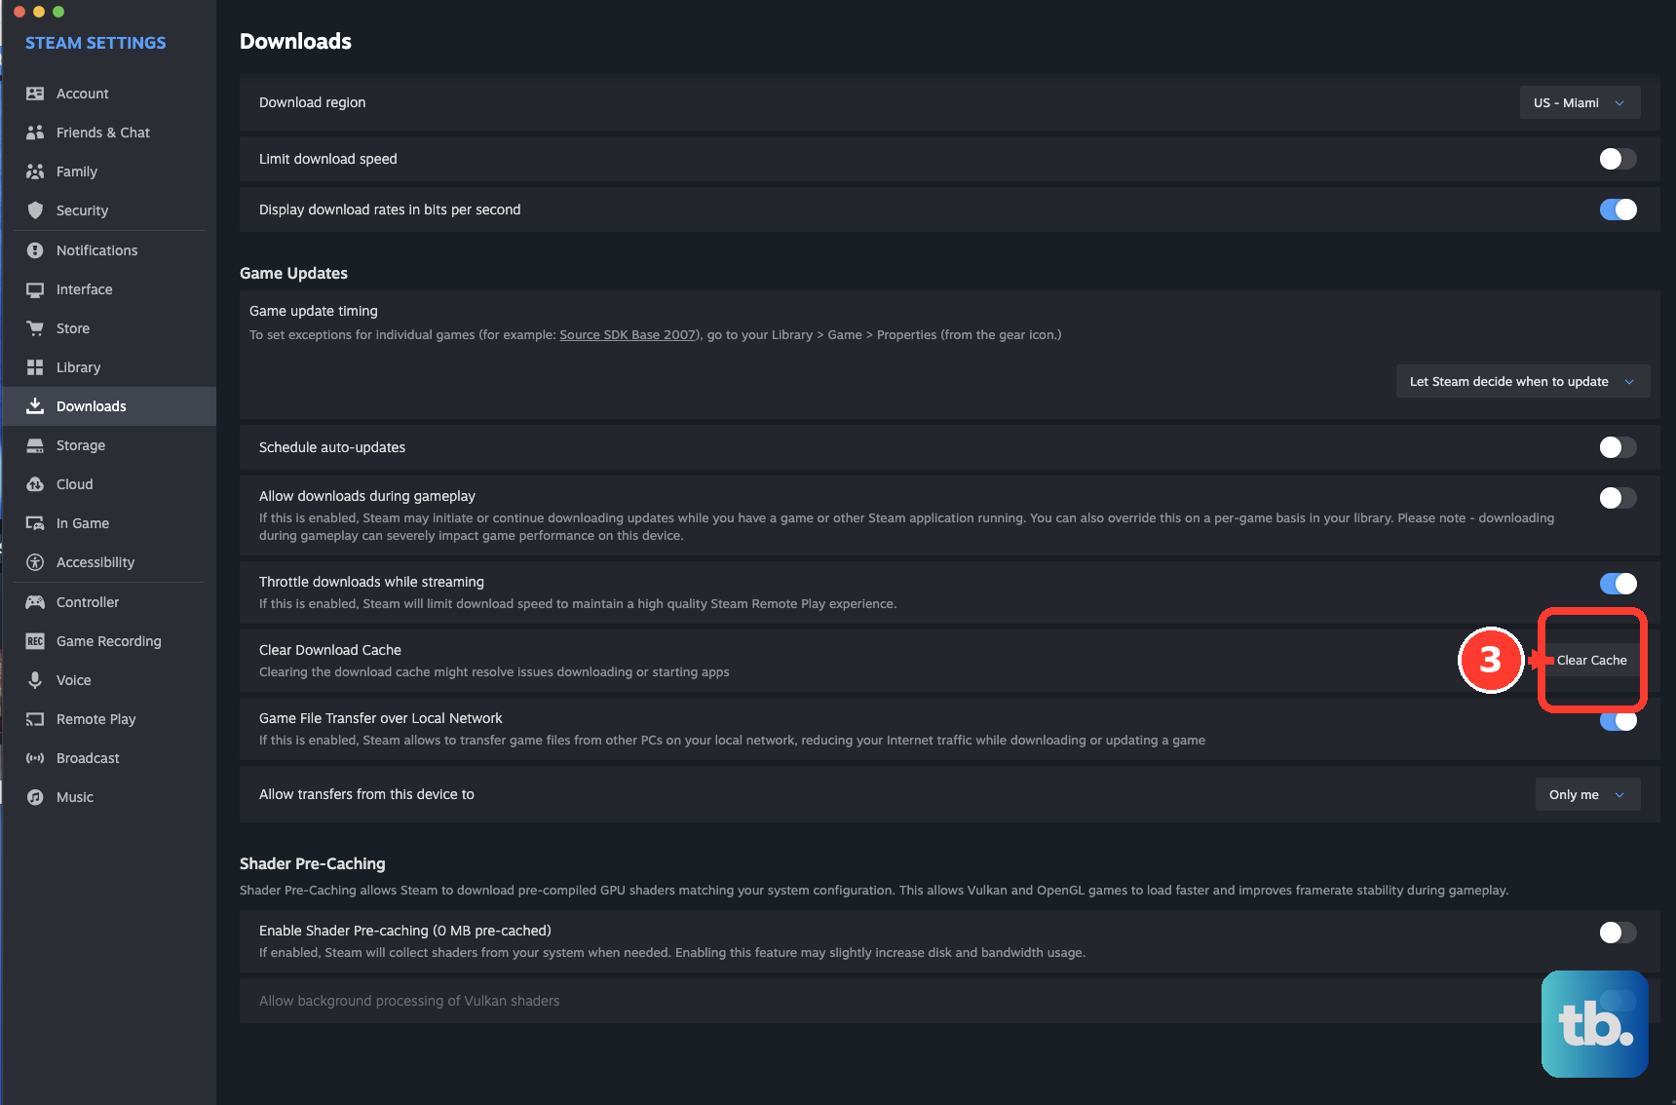Viewport: 1676px width, 1105px height.
Task: Click the Shader Pre-Caching section heading
Action: point(312,863)
